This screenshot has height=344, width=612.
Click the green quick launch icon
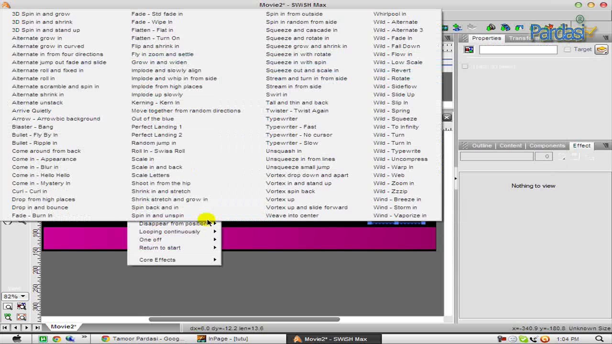pos(43,339)
